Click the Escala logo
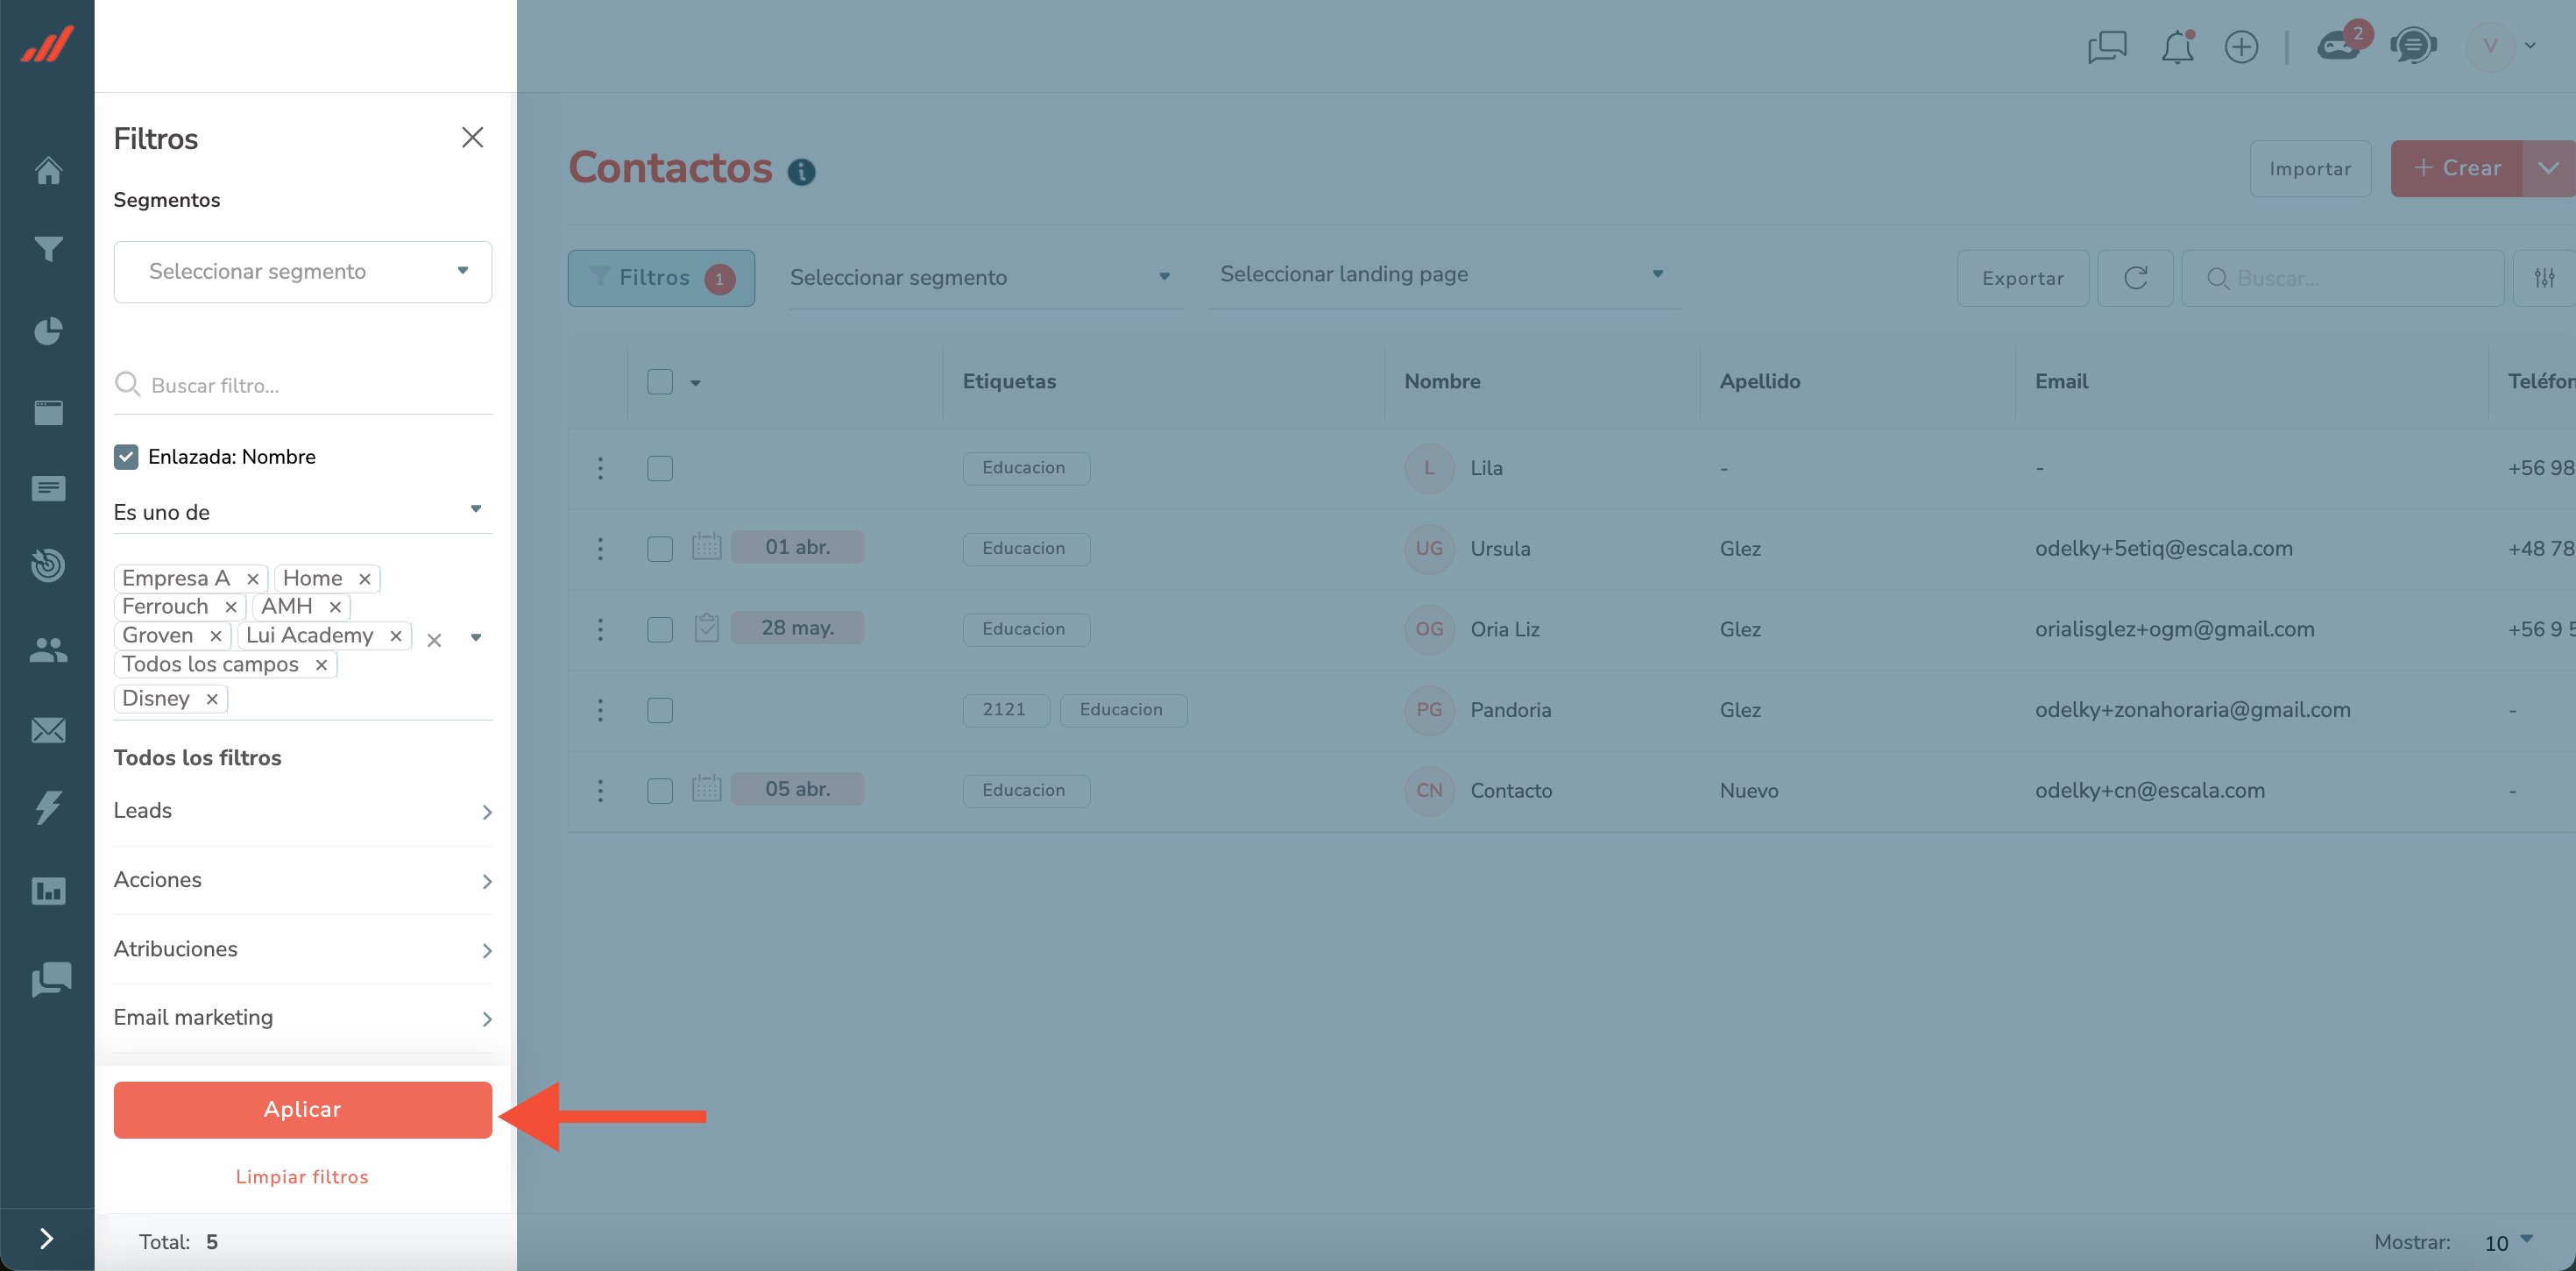2576x1271 pixels. pyautogui.click(x=48, y=44)
